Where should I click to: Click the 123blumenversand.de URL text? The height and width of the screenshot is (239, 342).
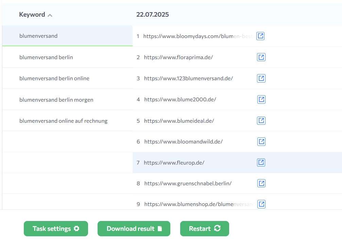coord(188,78)
